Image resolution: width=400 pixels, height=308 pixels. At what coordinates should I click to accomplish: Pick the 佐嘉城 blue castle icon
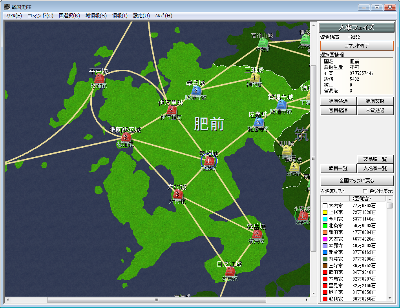258,122
